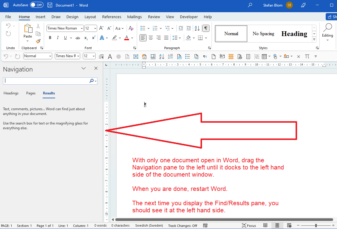Click the X icon in quick access toolbar
The image size is (337, 229).
[299, 57]
